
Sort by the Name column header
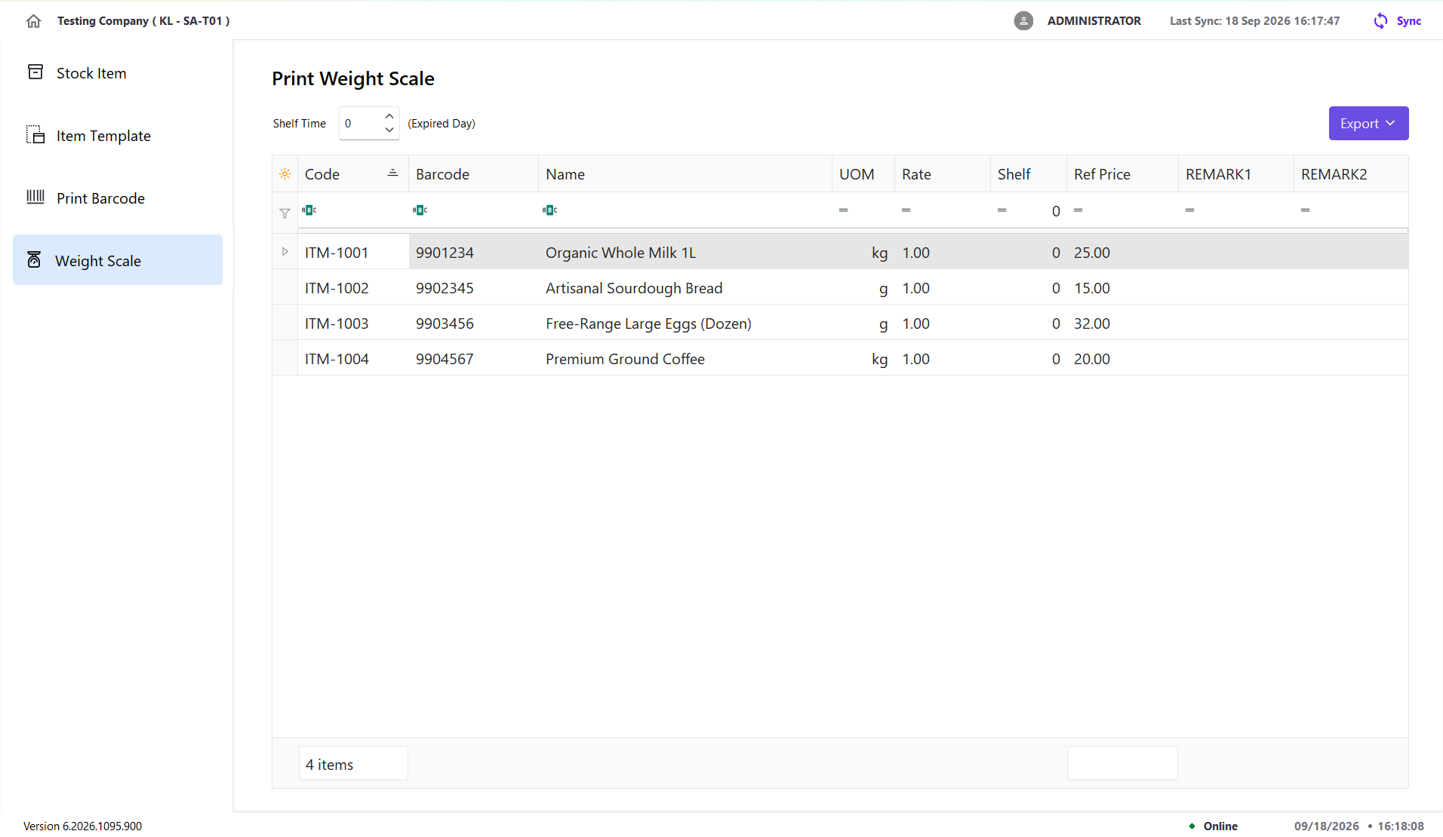pos(685,174)
